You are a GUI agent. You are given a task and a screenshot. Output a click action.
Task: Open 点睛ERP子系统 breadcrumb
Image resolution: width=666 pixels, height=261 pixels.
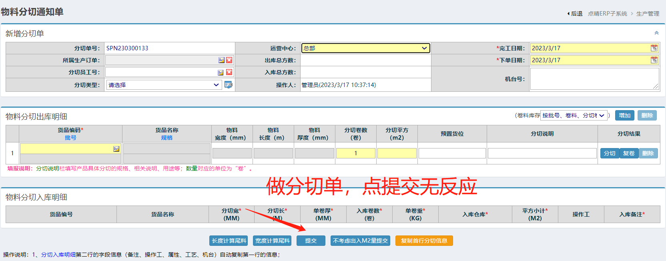coord(607,14)
